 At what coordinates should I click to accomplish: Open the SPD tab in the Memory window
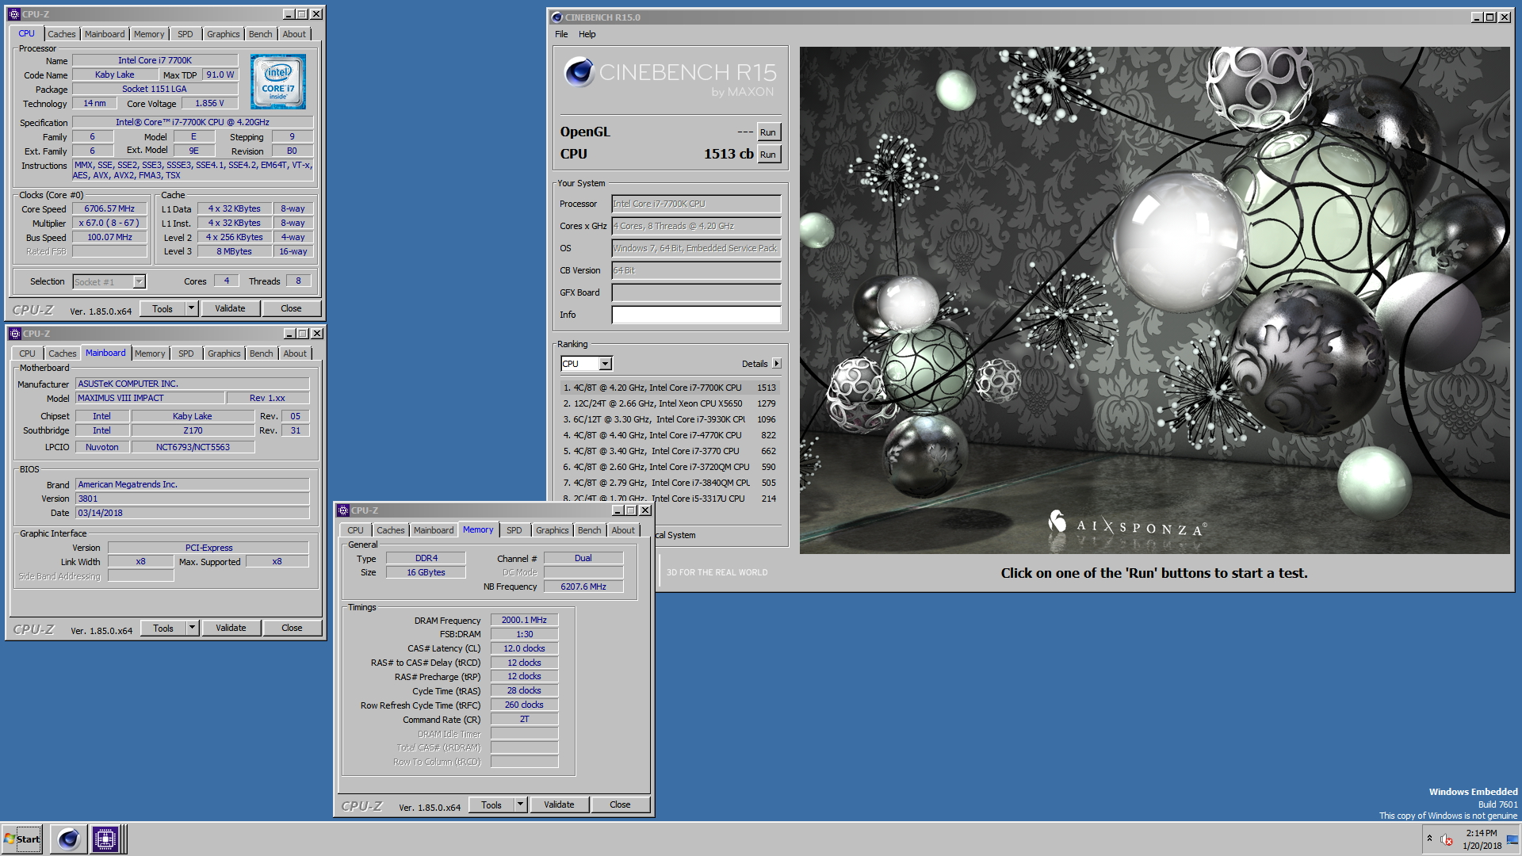click(x=514, y=530)
